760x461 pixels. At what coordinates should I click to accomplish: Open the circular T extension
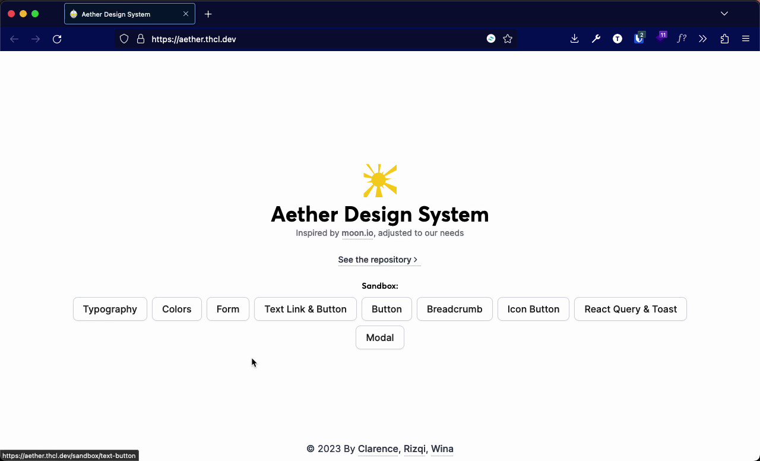click(x=617, y=39)
